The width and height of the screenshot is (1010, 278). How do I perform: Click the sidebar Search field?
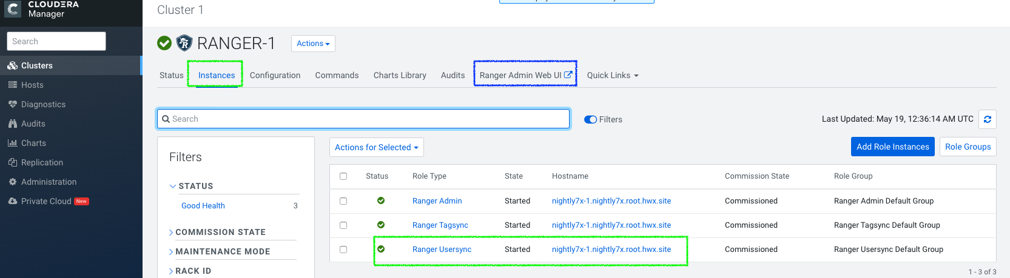pos(56,41)
